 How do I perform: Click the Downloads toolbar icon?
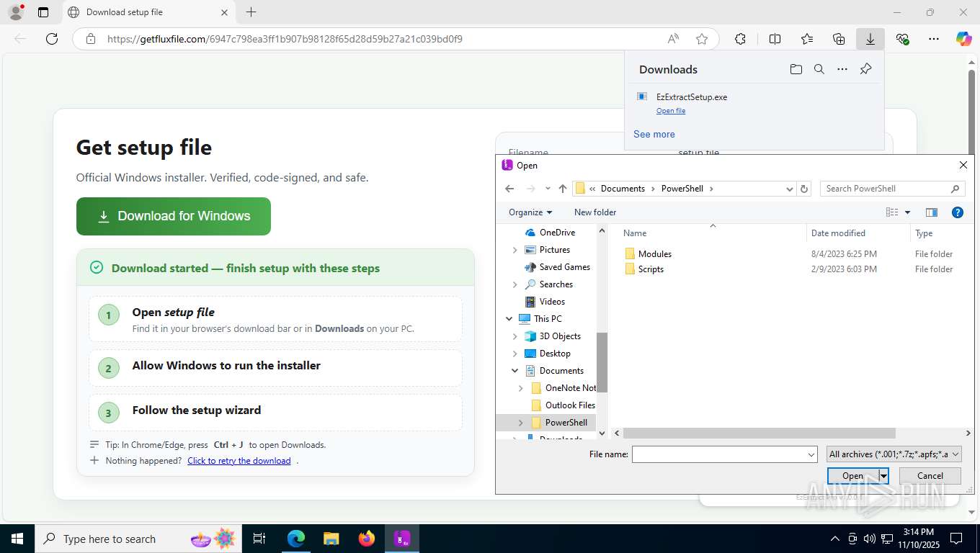pyautogui.click(x=870, y=39)
